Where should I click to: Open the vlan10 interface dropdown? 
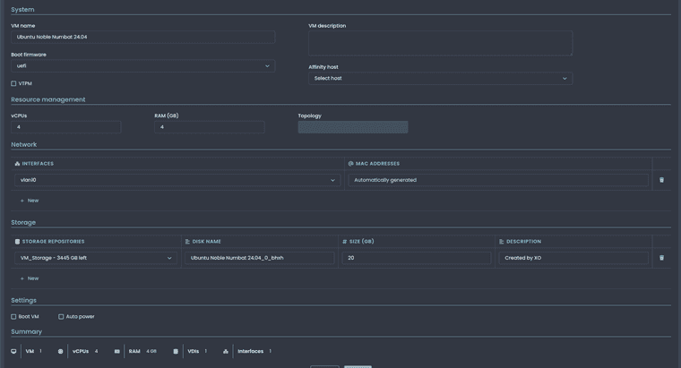(177, 180)
